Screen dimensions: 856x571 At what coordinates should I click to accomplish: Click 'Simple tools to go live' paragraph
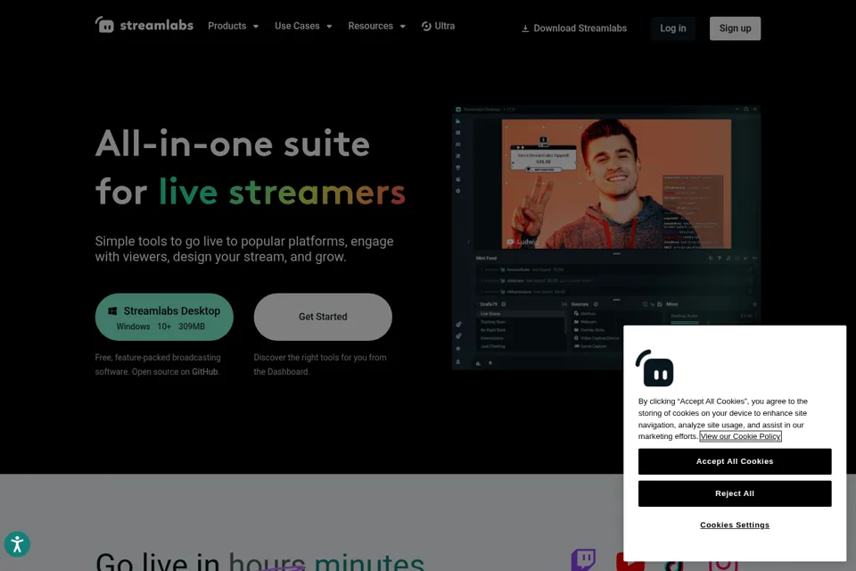coord(244,249)
